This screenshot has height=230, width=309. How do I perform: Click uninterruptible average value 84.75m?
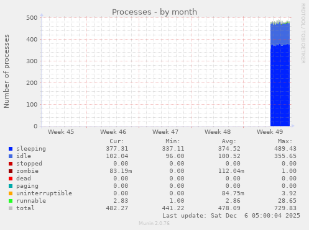[x=233, y=193]
